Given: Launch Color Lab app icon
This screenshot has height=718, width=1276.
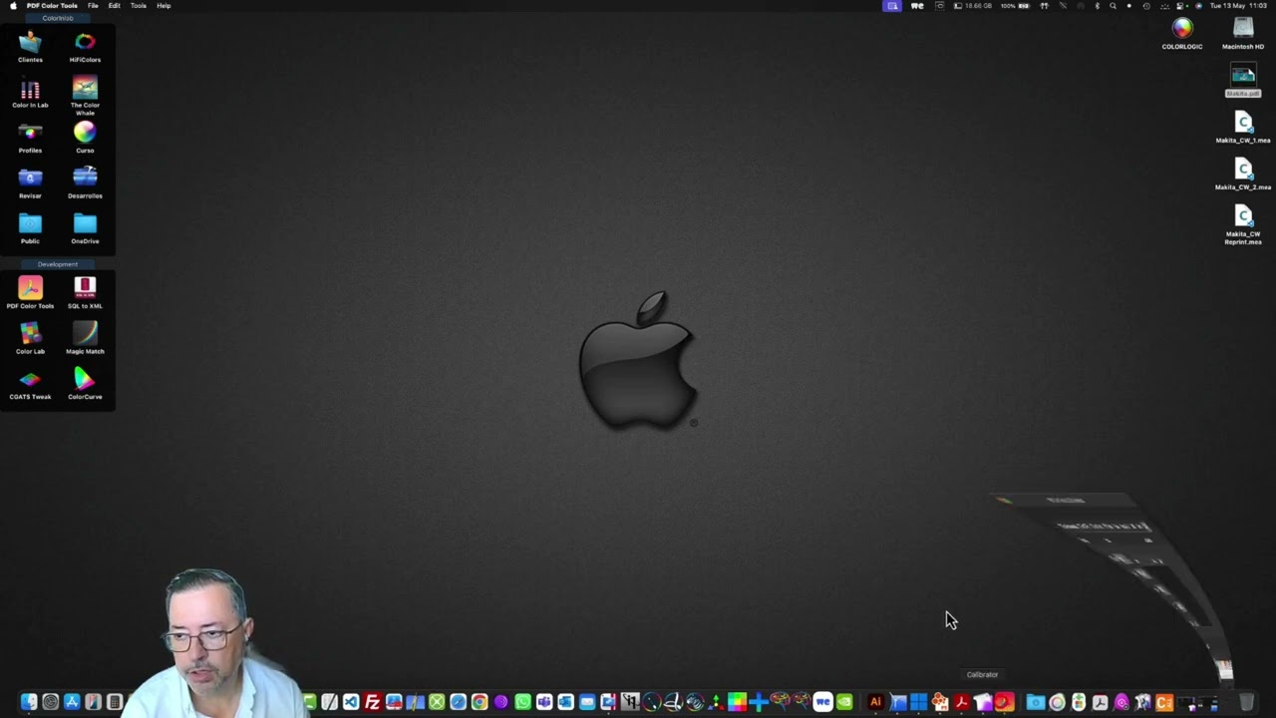Looking at the screenshot, I should pos(30,337).
